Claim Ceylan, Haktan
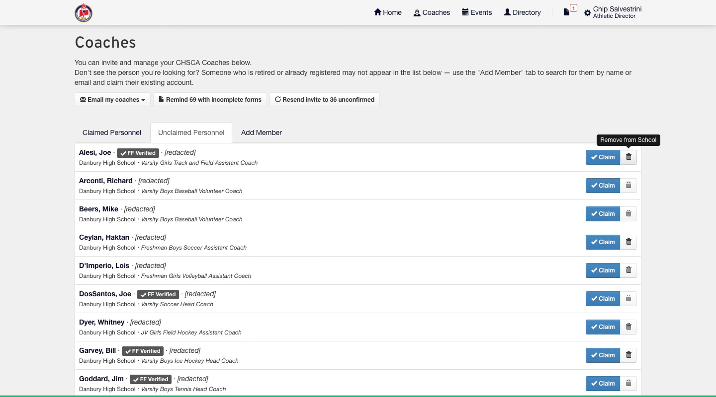The width and height of the screenshot is (716, 397). pyautogui.click(x=603, y=242)
